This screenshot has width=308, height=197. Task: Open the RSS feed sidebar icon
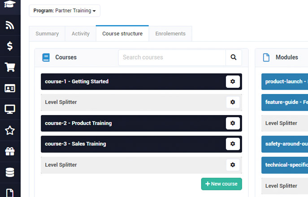click(10, 25)
